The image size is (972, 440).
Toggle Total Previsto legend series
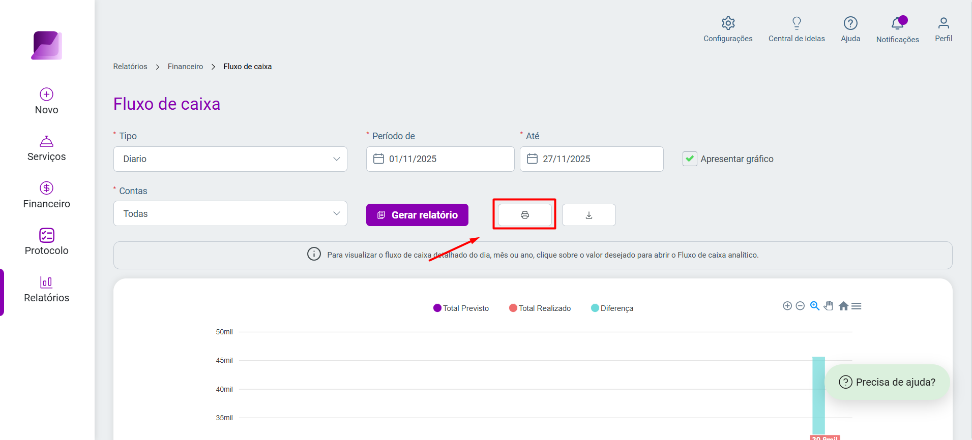461,308
